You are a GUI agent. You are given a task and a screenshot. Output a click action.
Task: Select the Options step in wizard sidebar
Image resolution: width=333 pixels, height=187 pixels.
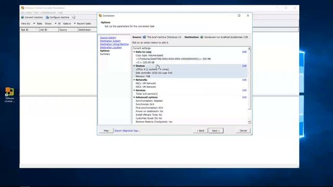point(105,51)
